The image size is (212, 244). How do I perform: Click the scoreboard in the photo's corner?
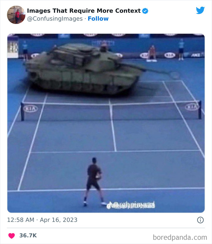(x=13, y=47)
